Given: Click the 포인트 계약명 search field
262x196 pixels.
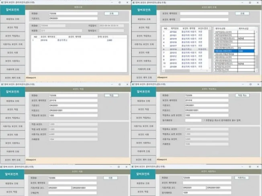Looking at the screenshot, I should pos(205,18).
